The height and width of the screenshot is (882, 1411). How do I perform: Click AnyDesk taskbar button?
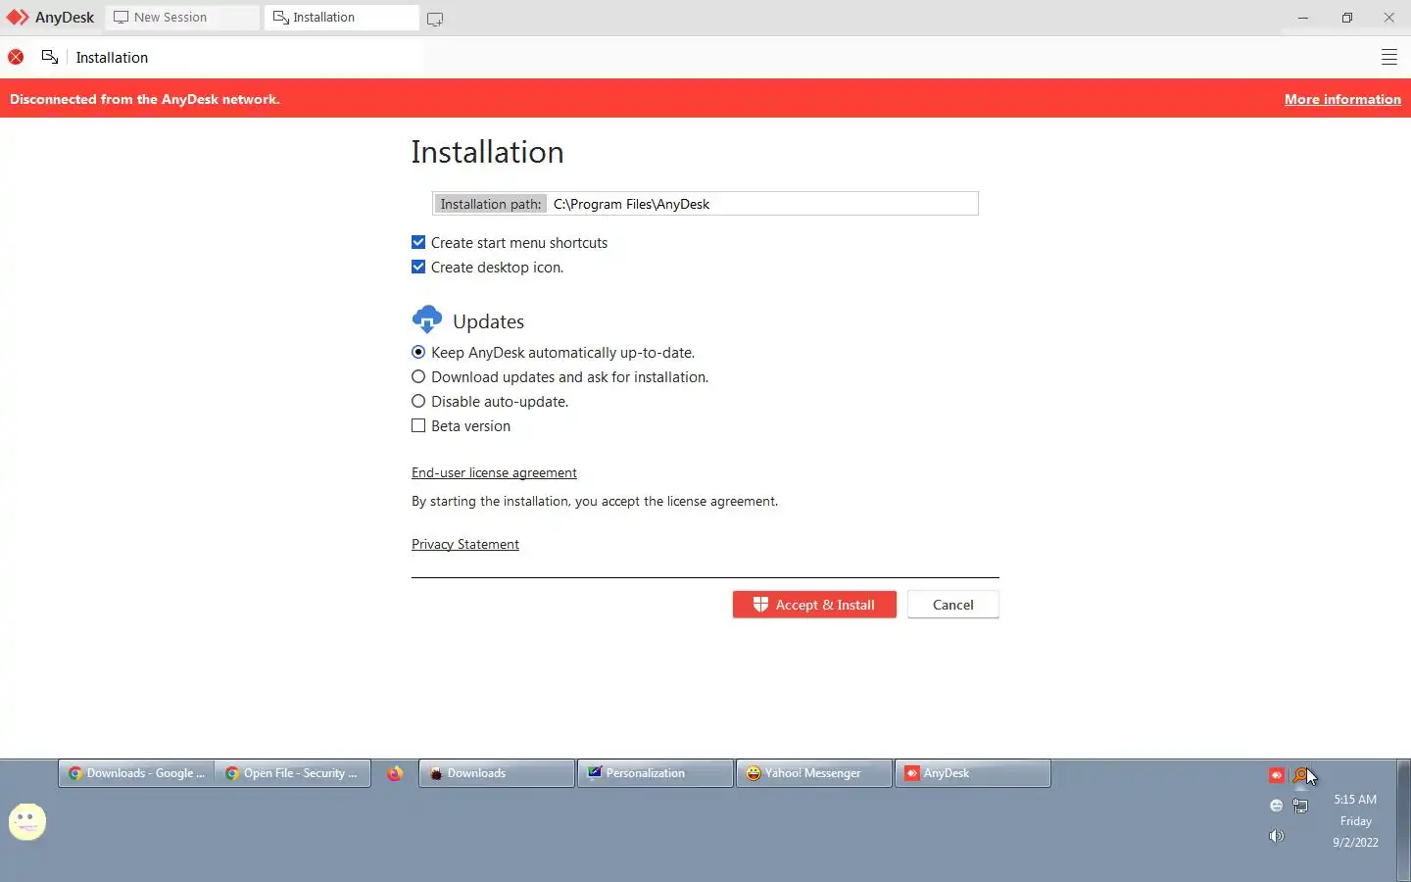pos(973,773)
